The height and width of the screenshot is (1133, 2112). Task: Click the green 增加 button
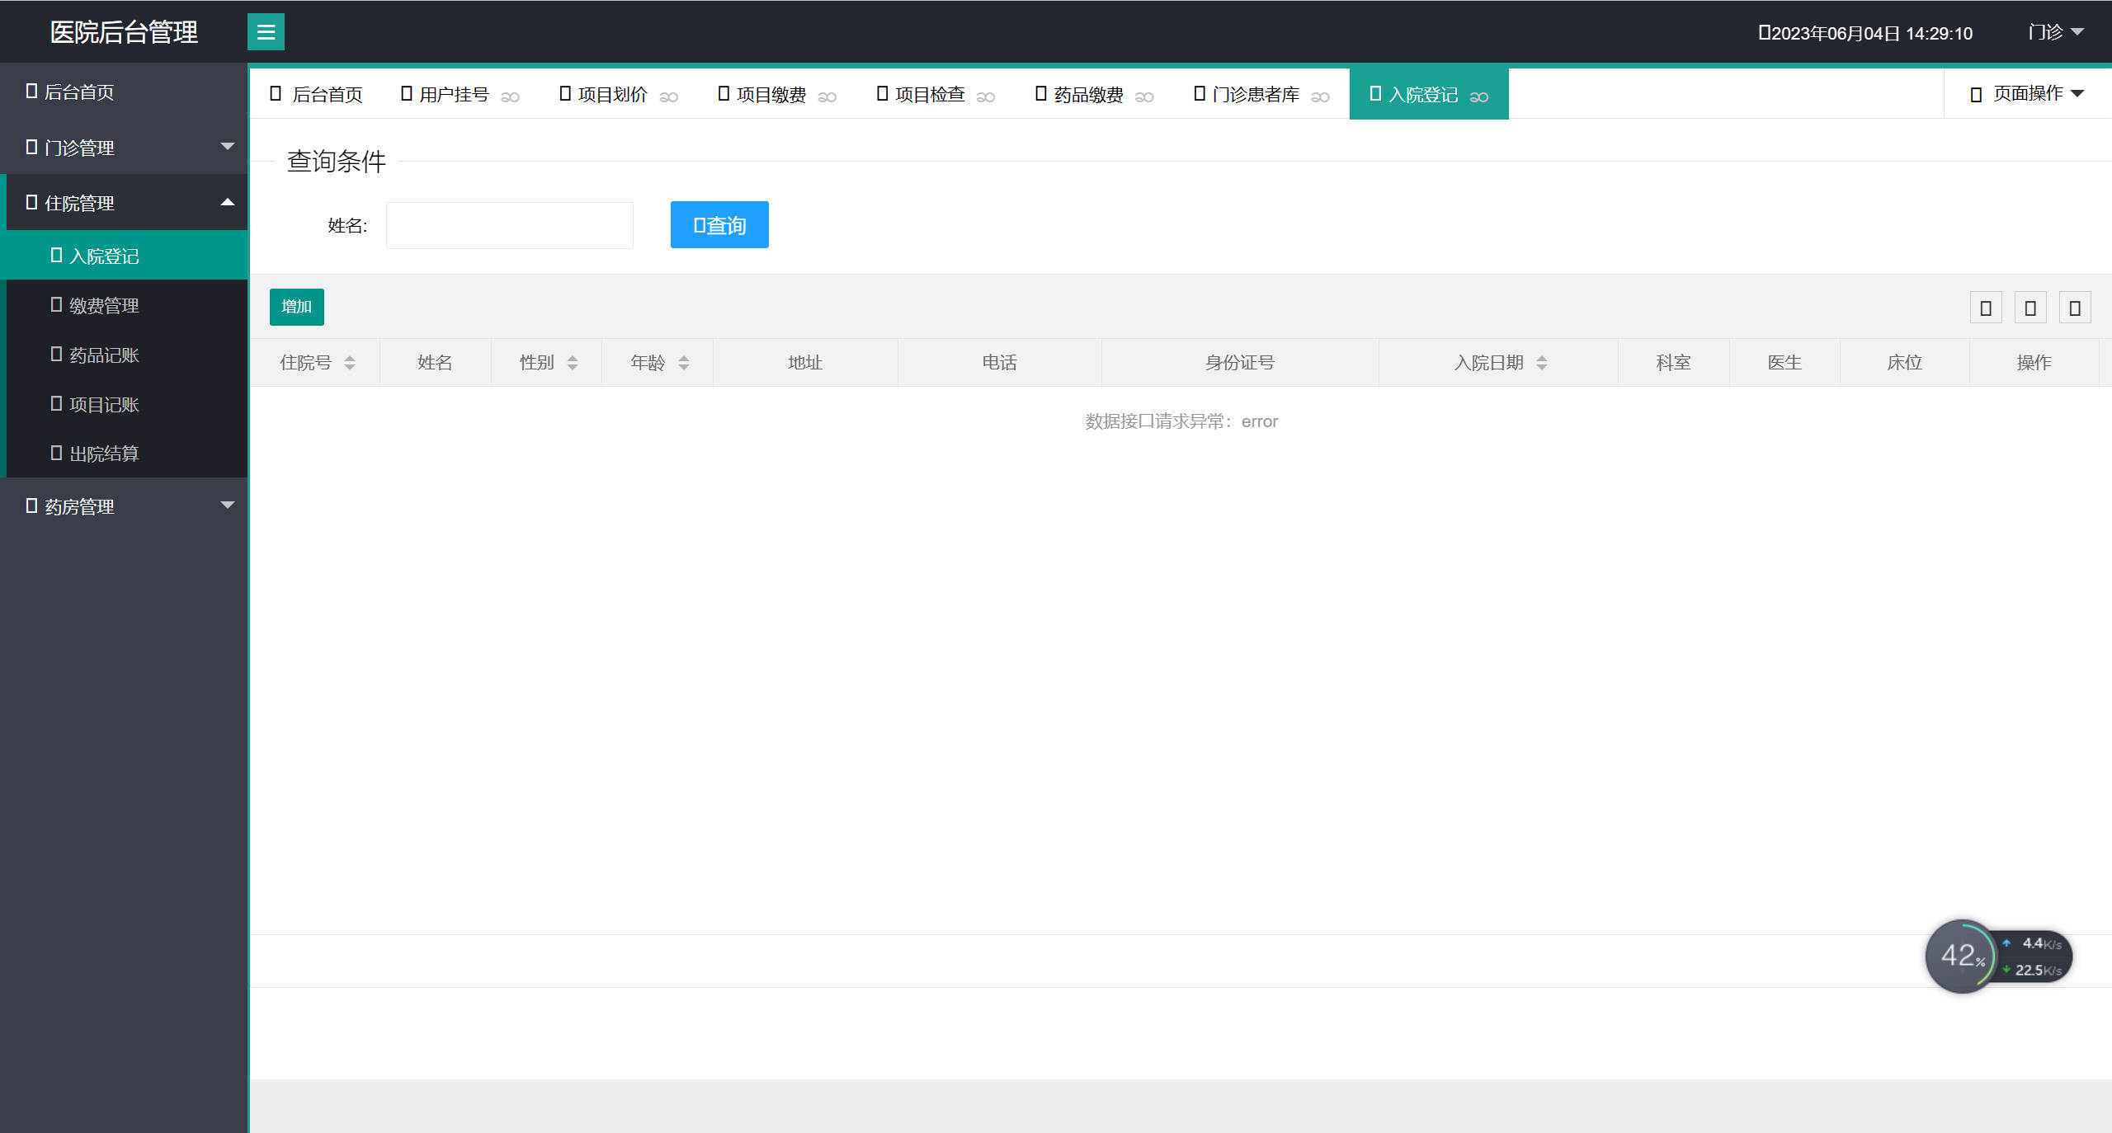tap(296, 307)
